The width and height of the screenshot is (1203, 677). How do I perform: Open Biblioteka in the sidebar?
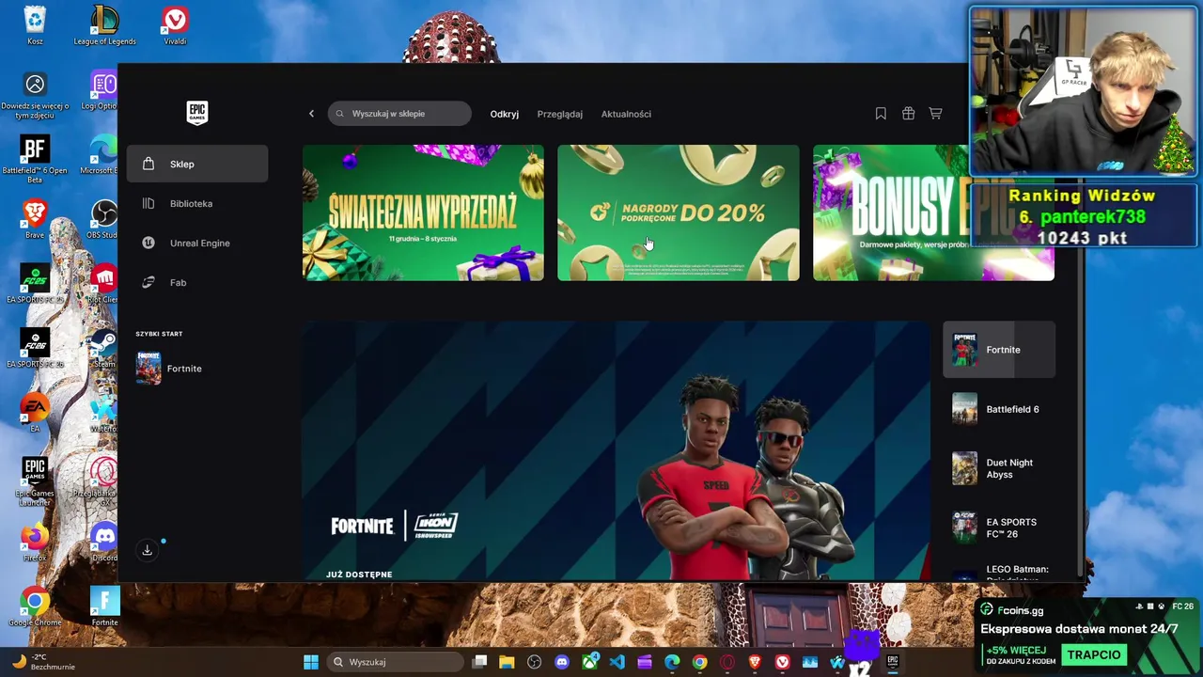pos(197,204)
